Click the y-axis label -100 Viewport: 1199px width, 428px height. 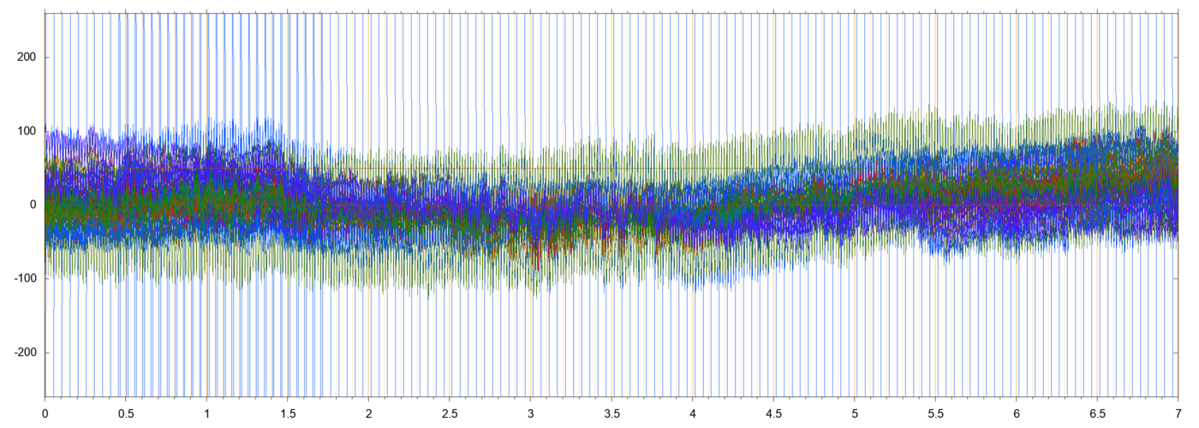[x=26, y=279]
